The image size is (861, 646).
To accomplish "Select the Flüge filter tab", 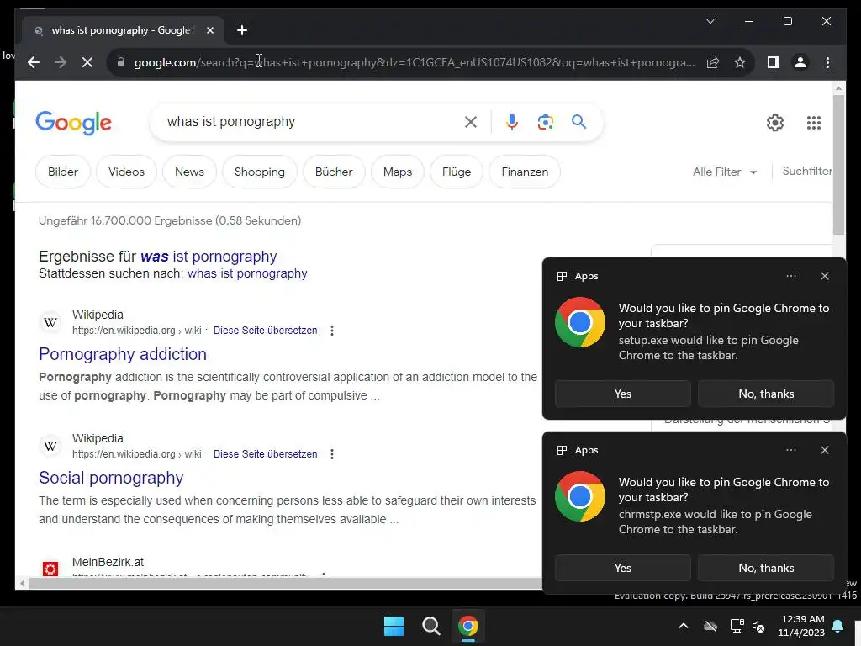I will point(457,172).
